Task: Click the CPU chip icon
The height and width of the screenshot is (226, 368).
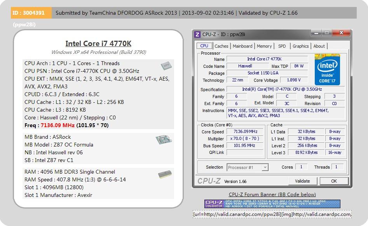Action: tap(167, 66)
